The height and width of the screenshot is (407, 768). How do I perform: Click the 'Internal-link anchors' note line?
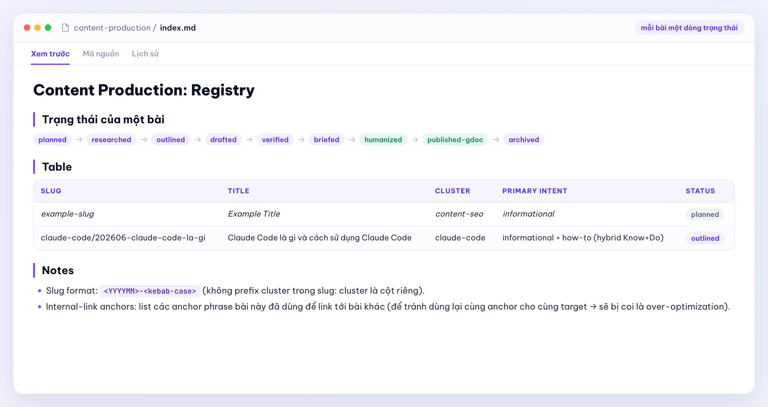coord(388,307)
